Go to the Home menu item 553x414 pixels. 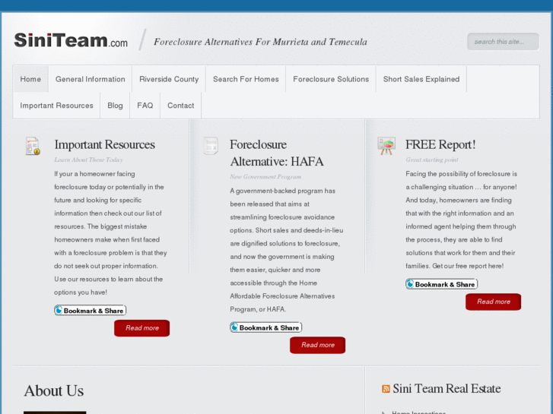pos(30,79)
